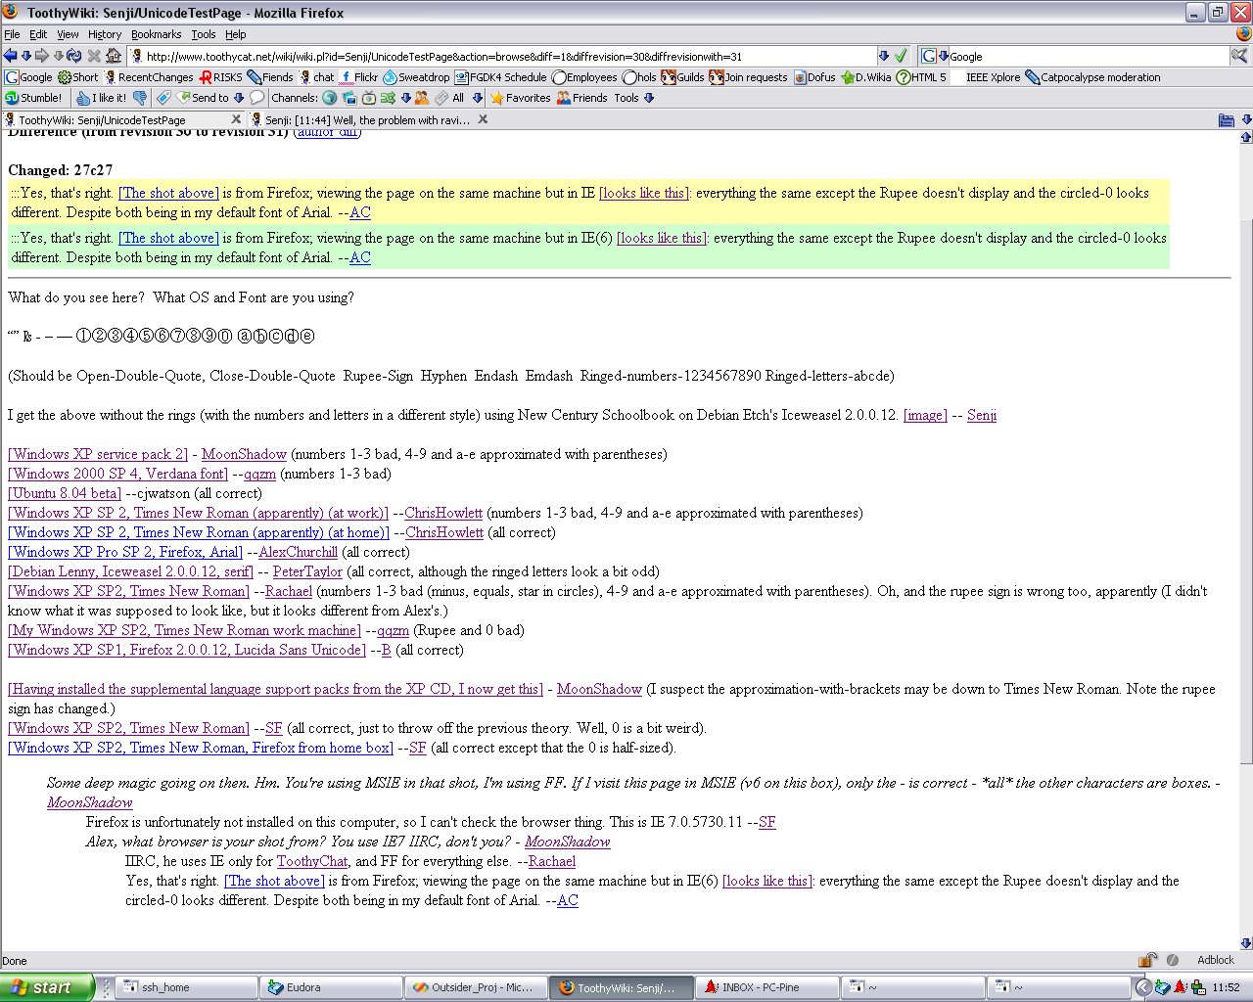This screenshot has width=1253, height=1002.
Task: Open the HTML 5 bookmark
Action: [921, 77]
